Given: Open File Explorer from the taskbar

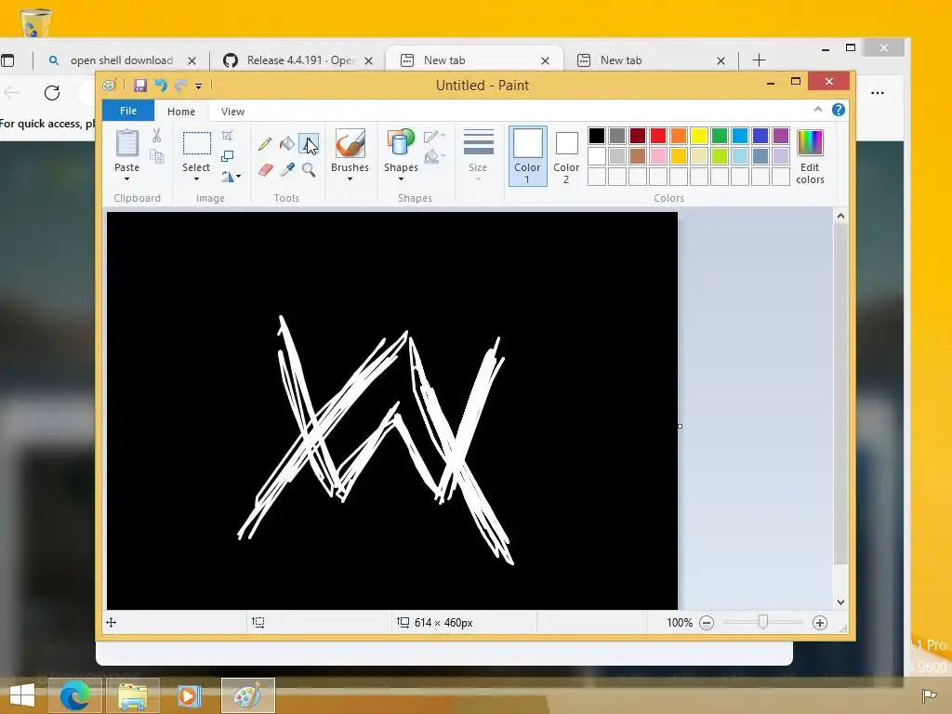Looking at the screenshot, I should pyautogui.click(x=133, y=695).
